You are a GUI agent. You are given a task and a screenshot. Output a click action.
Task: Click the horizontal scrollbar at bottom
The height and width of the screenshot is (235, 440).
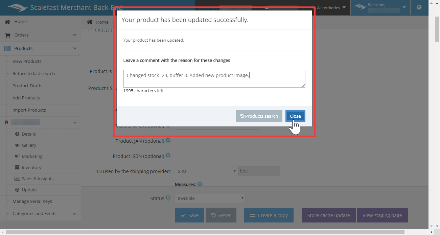click(216, 232)
